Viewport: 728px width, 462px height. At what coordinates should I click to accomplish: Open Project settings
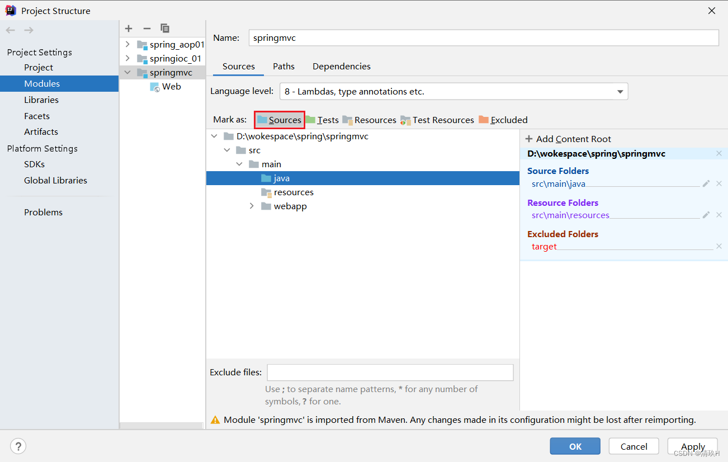pos(39,67)
